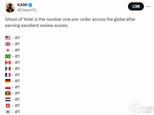Click the France flag emoji

8,75
